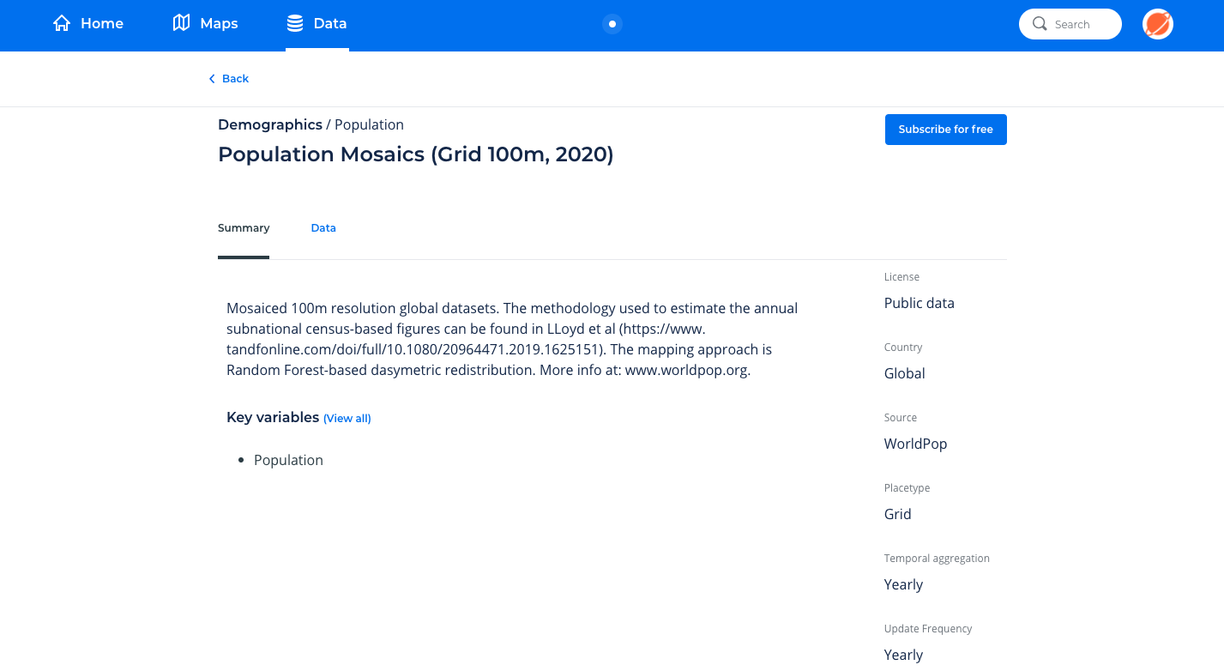The height and width of the screenshot is (671, 1224).
Task: Click the Demographics breadcrumb
Action: click(x=270, y=125)
